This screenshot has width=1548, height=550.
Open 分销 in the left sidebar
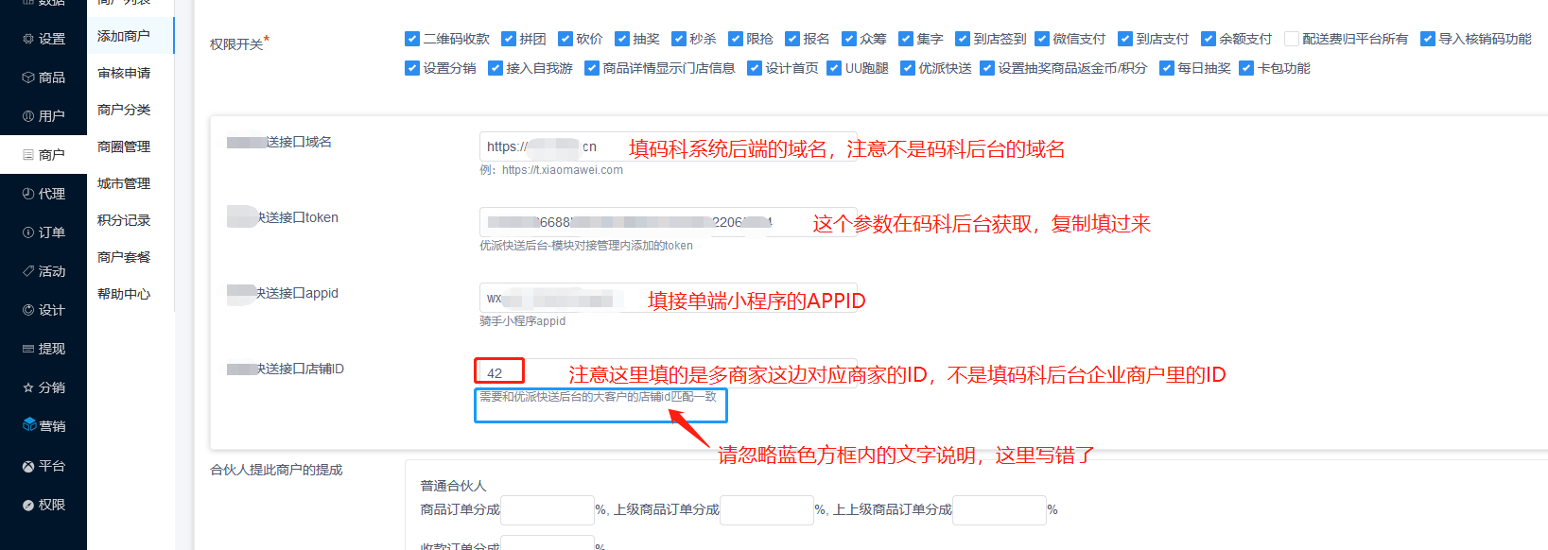pyautogui.click(x=43, y=387)
